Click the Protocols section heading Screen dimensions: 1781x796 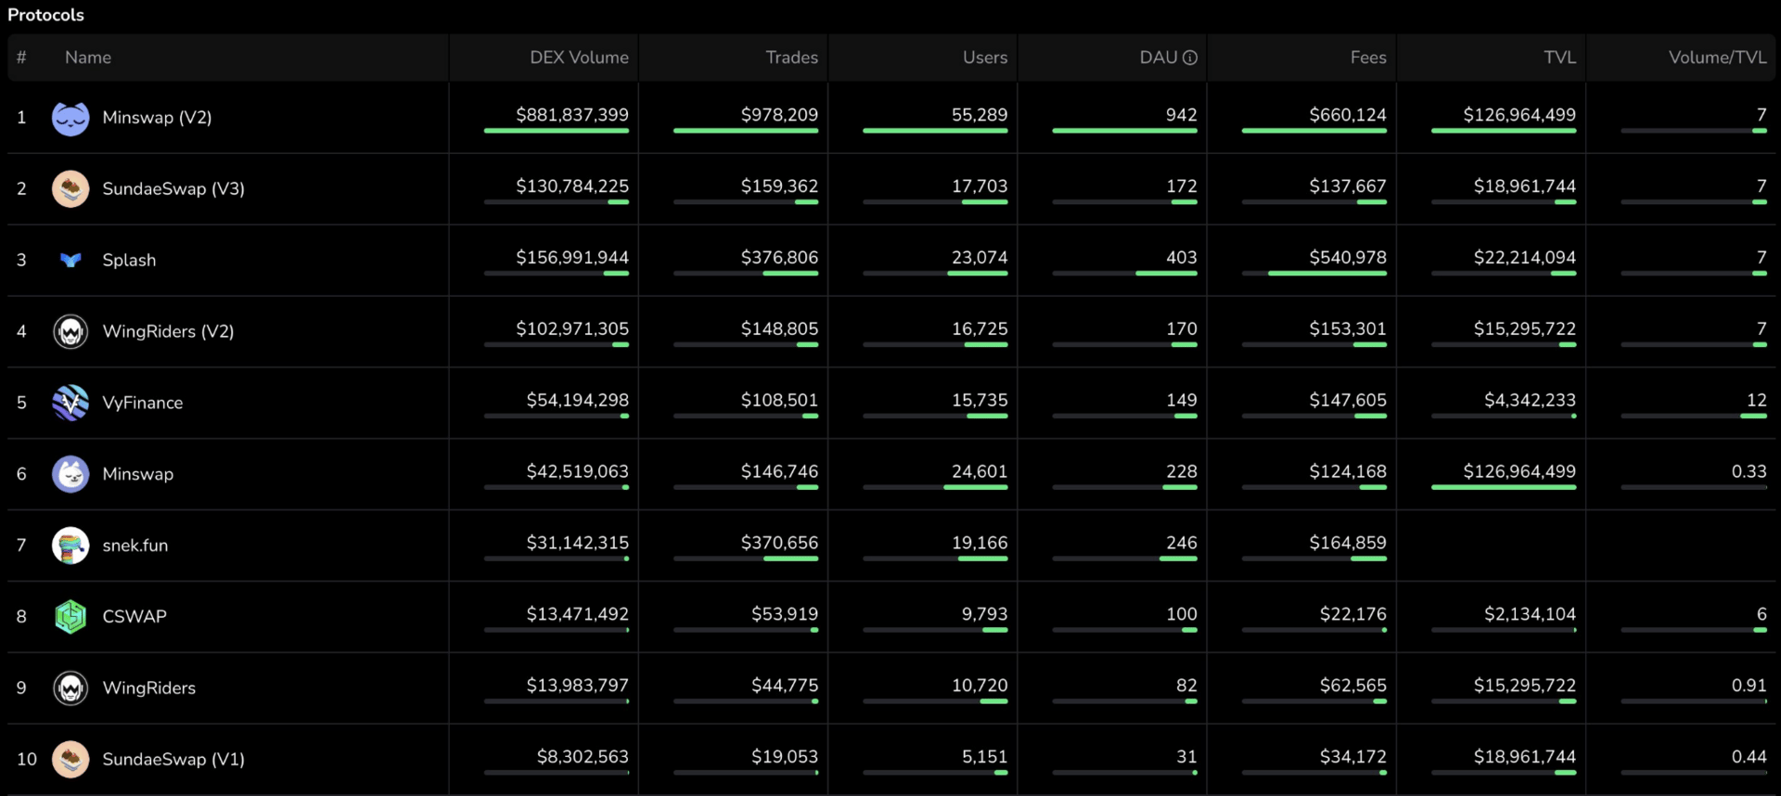(45, 15)
